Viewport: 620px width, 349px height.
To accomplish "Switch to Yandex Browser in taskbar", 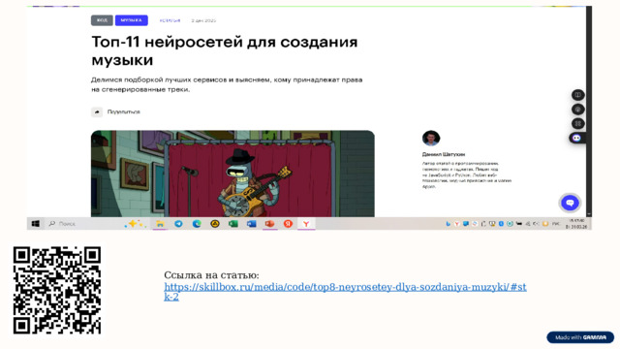I will [x=306, y=224].
